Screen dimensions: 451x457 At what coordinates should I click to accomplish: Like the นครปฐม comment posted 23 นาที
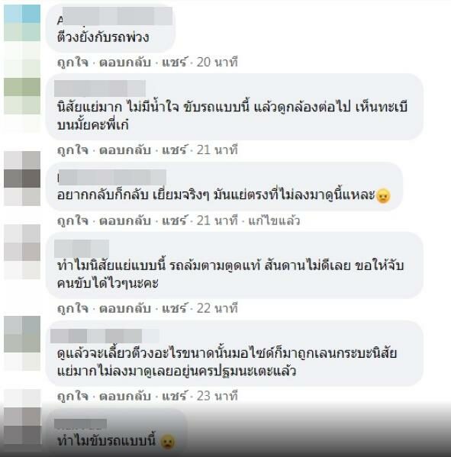pyautogui.click(x=72, y=397)
